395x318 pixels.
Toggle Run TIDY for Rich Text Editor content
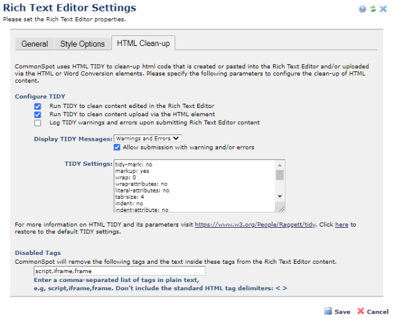coord(38,106)
